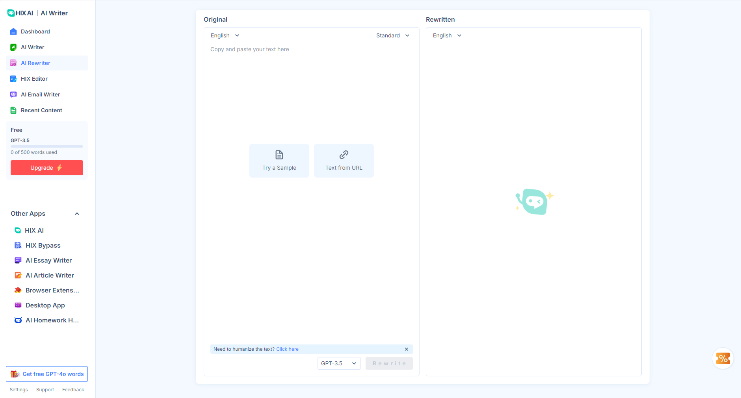Click the Browser Extension puzzle icon
The width and height of the screenshot is (741, 398).
click(18, 290)
